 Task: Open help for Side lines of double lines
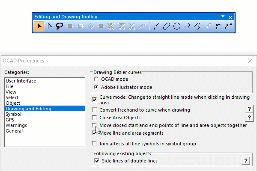tap(246, 161)
